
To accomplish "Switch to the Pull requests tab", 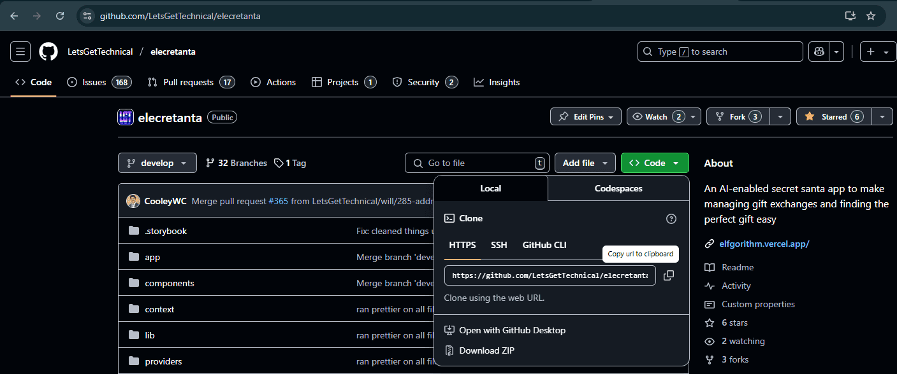I will pyautogui.click(x=191, y=82).
